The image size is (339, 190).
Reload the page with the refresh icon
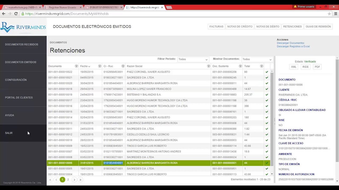pos(16,14)
